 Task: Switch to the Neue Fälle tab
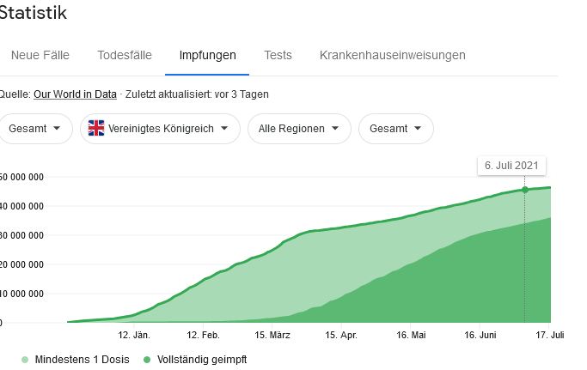click(x=40, y=55)
